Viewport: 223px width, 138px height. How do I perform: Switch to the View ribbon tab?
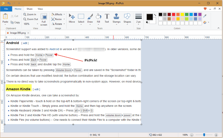click(40, 9)
